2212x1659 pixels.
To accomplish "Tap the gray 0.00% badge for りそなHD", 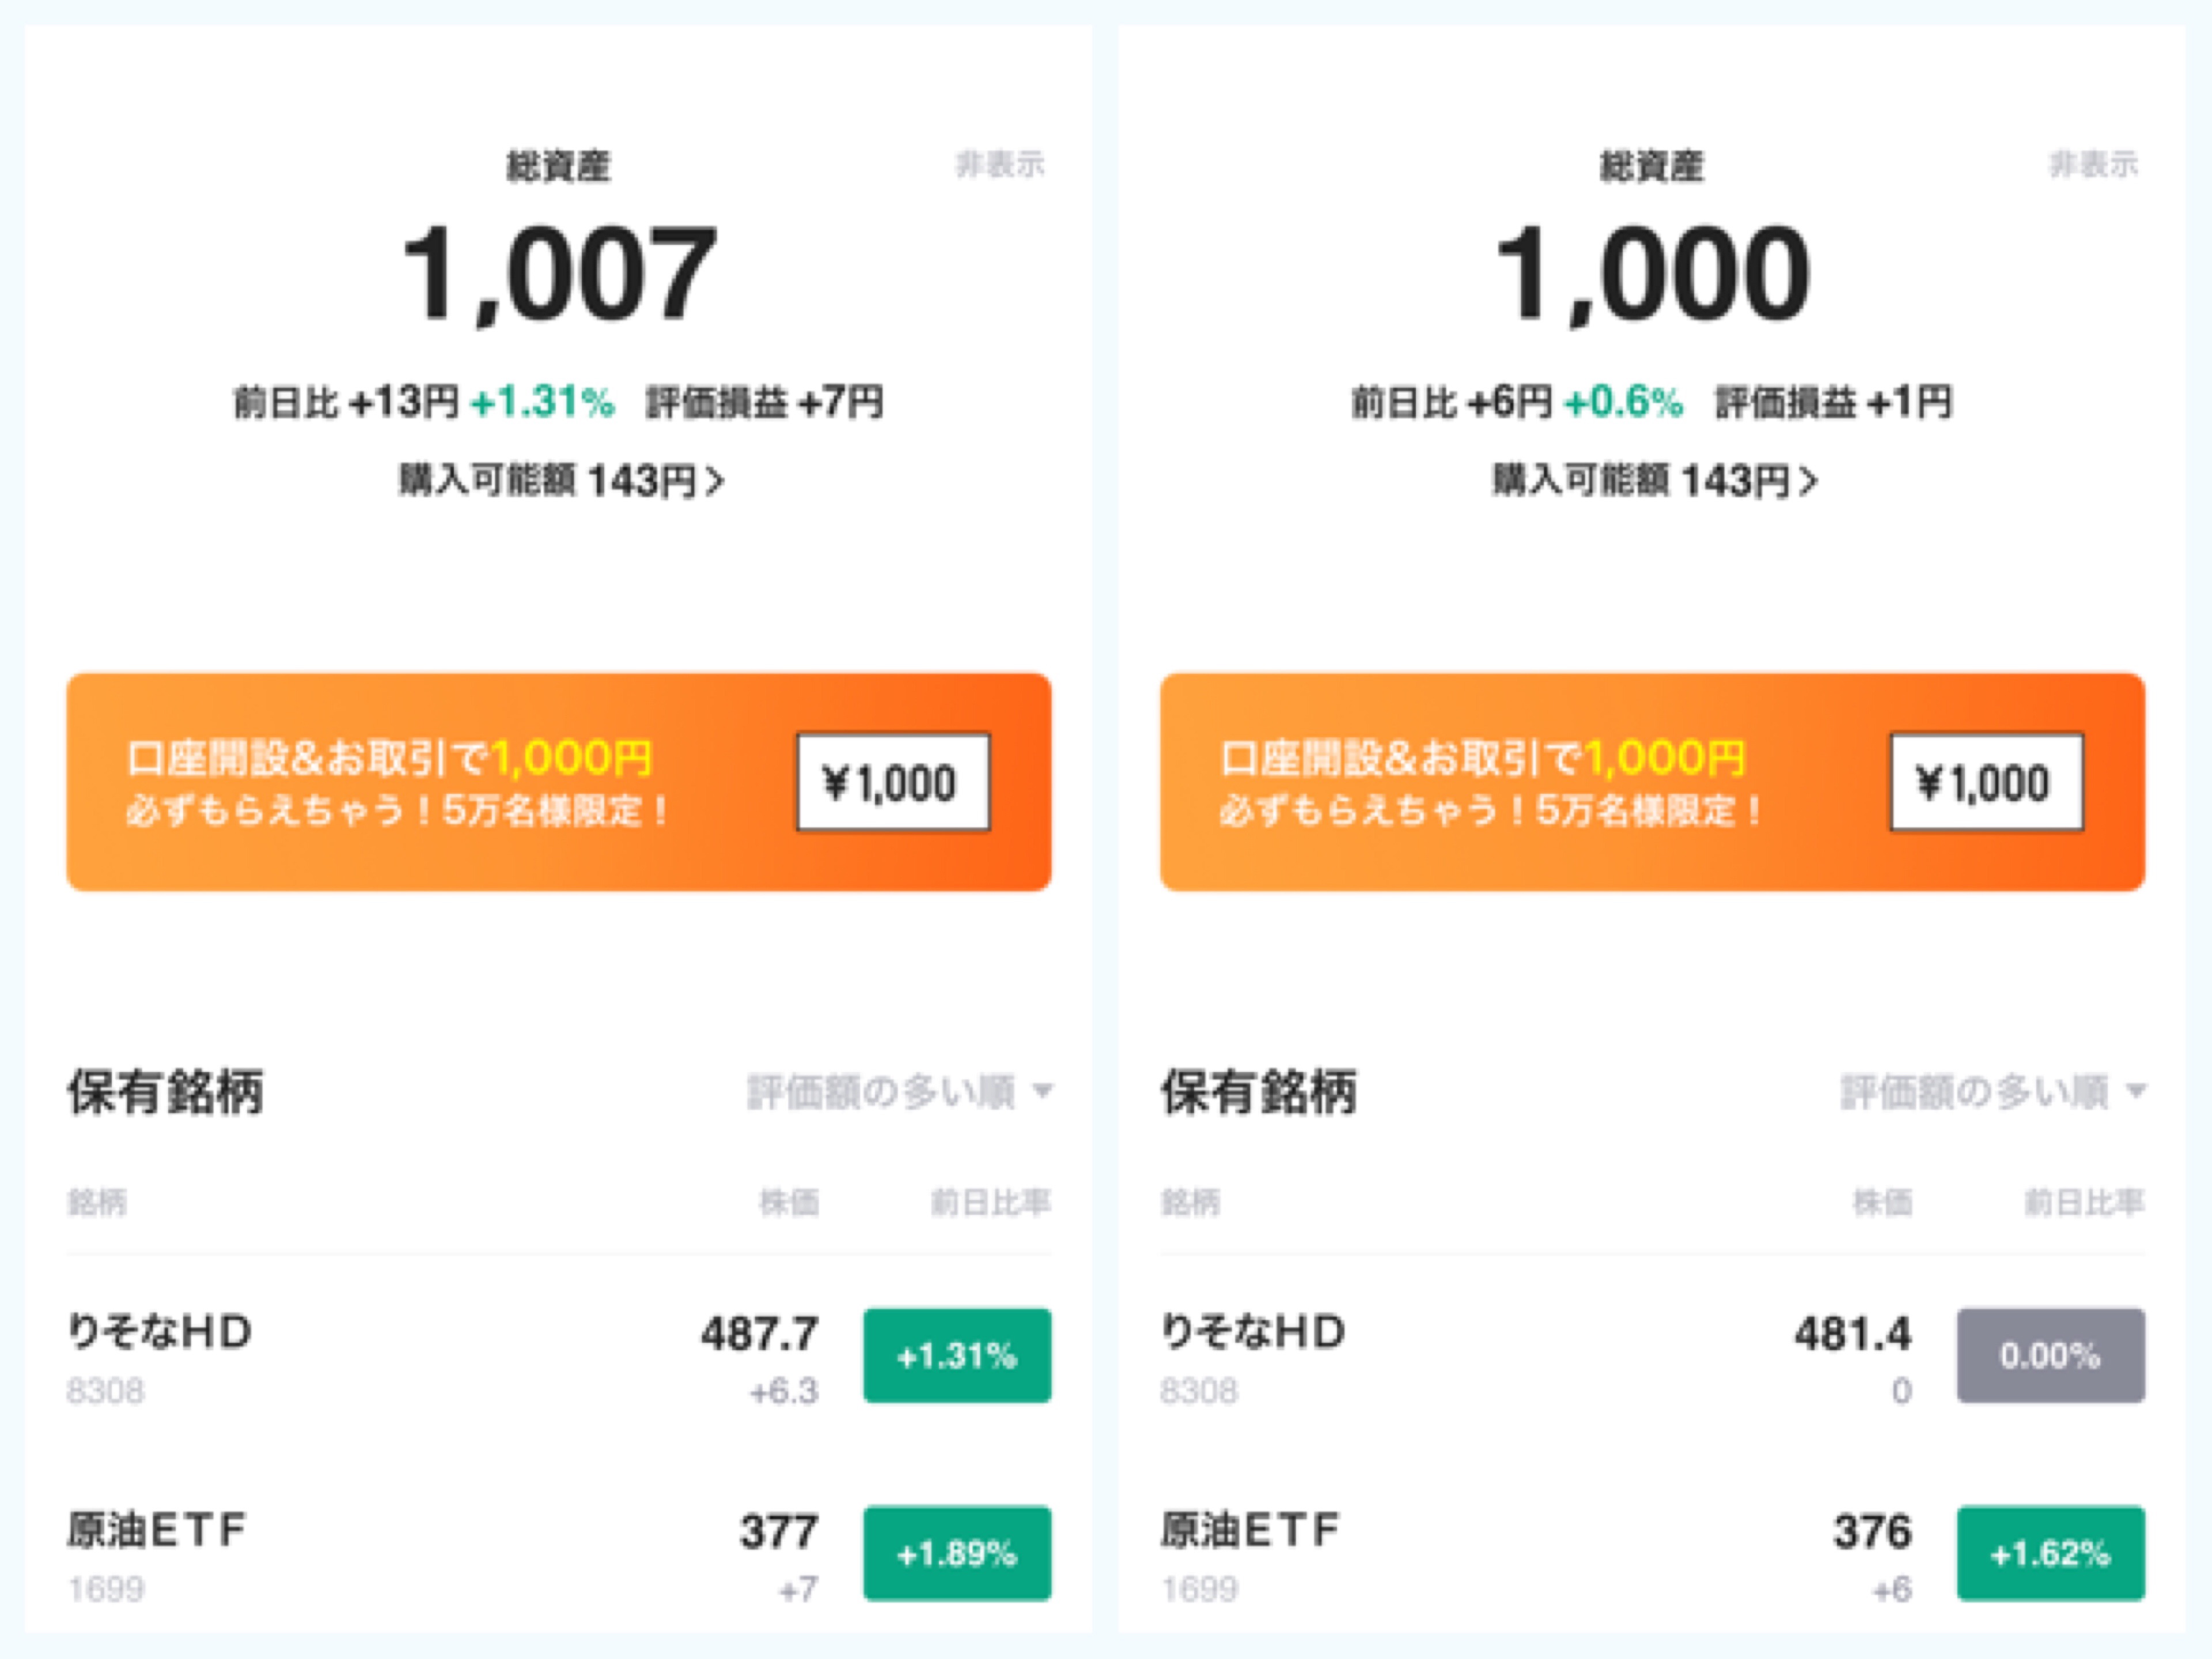I will pos(2050,1355).
